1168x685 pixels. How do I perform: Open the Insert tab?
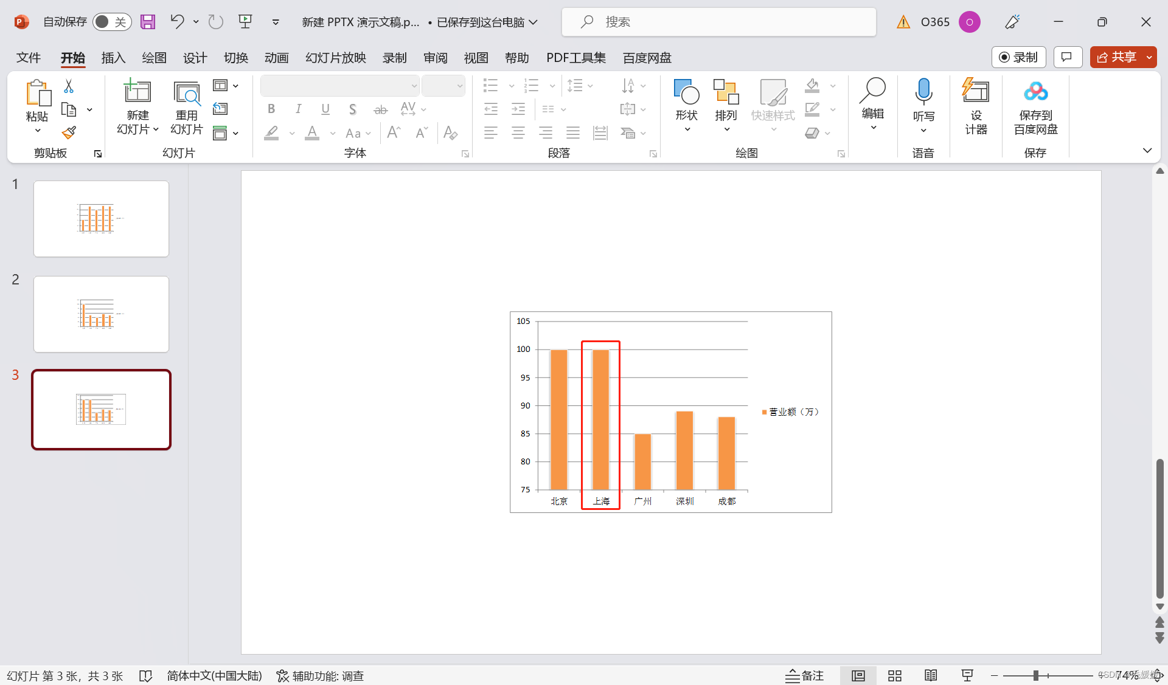click(x=113, y=58)
